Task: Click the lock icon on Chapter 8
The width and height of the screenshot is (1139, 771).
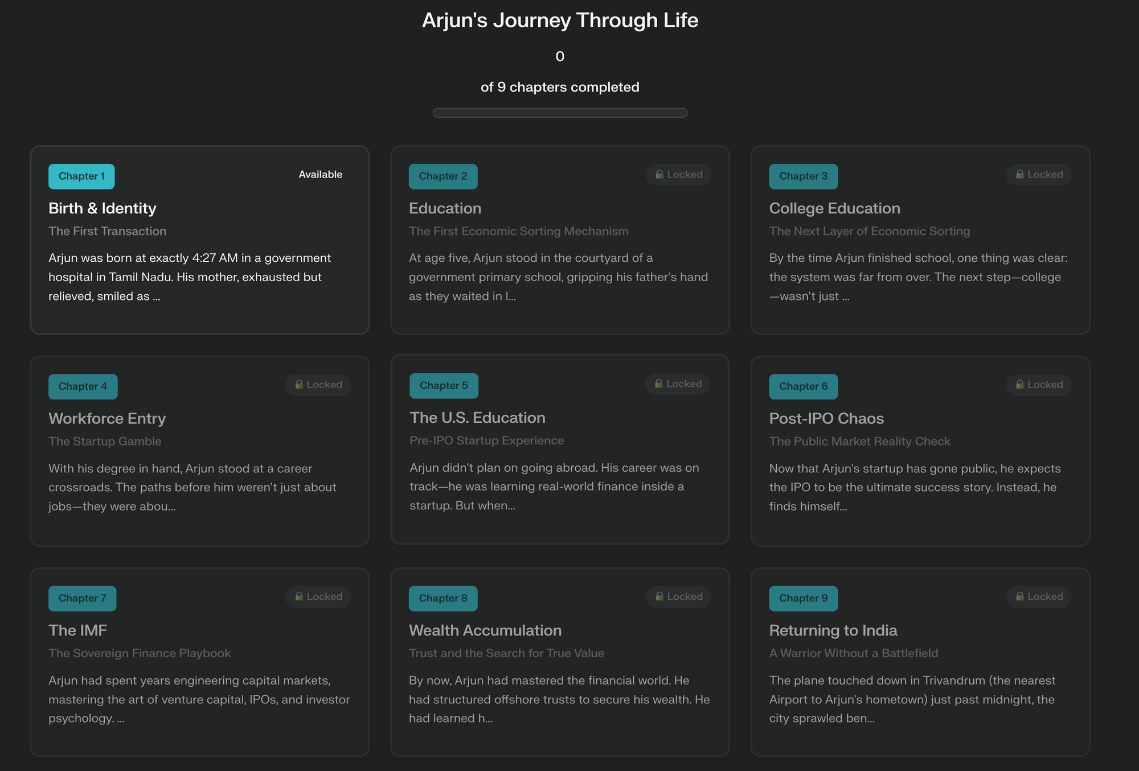Action: pyautogui.click(x=659, y=596)
